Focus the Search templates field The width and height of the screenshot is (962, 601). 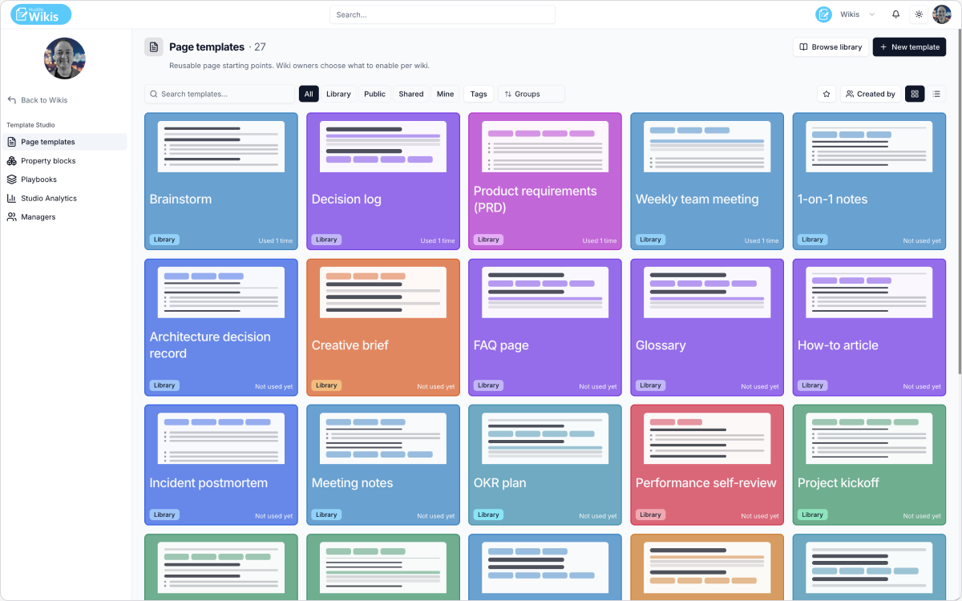pyautogui.click(x=219, y=94)
